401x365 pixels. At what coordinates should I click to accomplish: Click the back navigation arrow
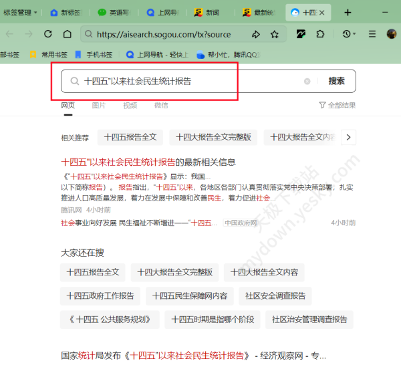(10, 34)
